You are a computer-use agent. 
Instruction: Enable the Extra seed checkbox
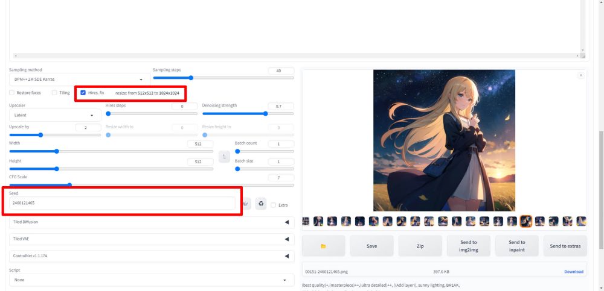pos(274,205)
